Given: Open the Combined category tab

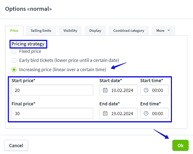Looking at the screenshot, I should pyautogui.click(x=129, y=30).
